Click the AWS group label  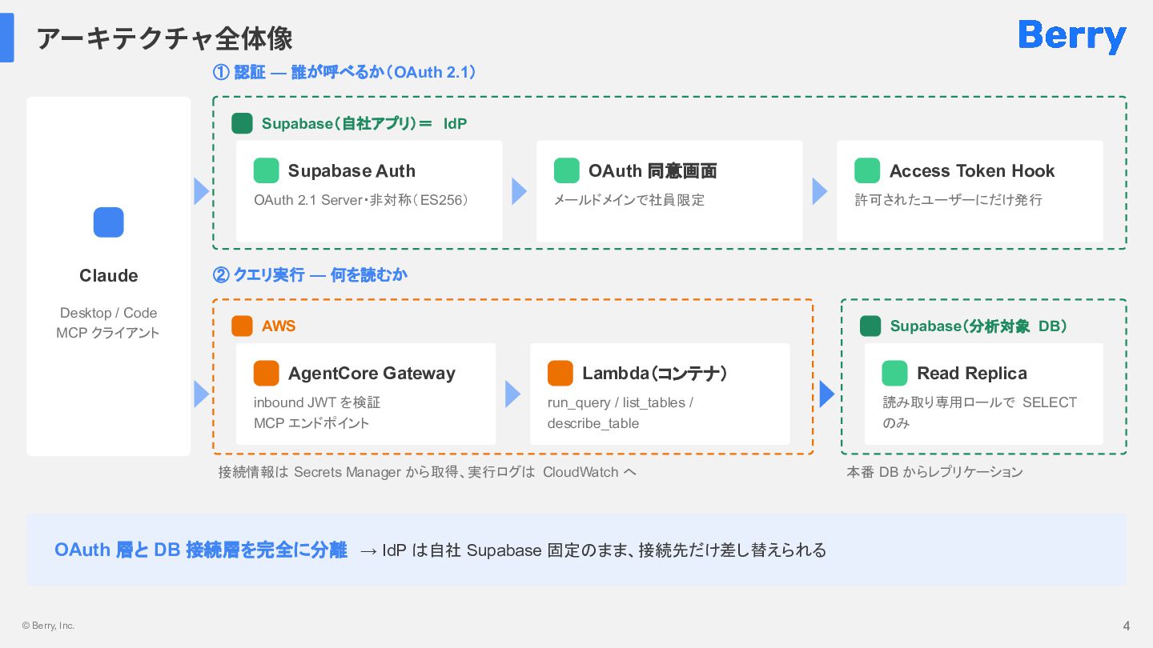[279, 326]
